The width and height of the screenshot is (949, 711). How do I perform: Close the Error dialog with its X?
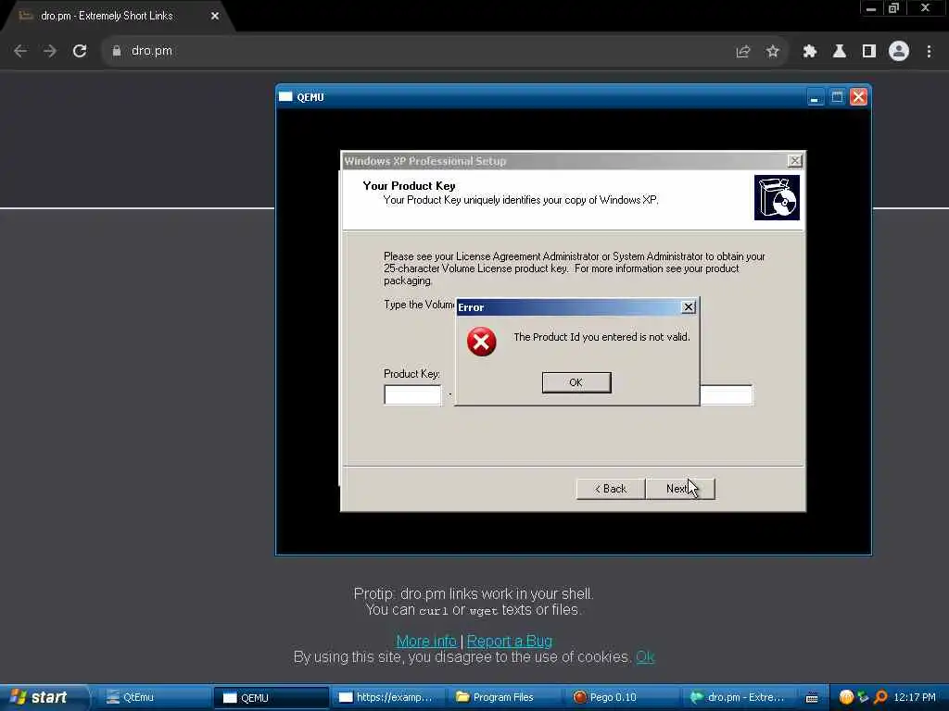(689, 307)
